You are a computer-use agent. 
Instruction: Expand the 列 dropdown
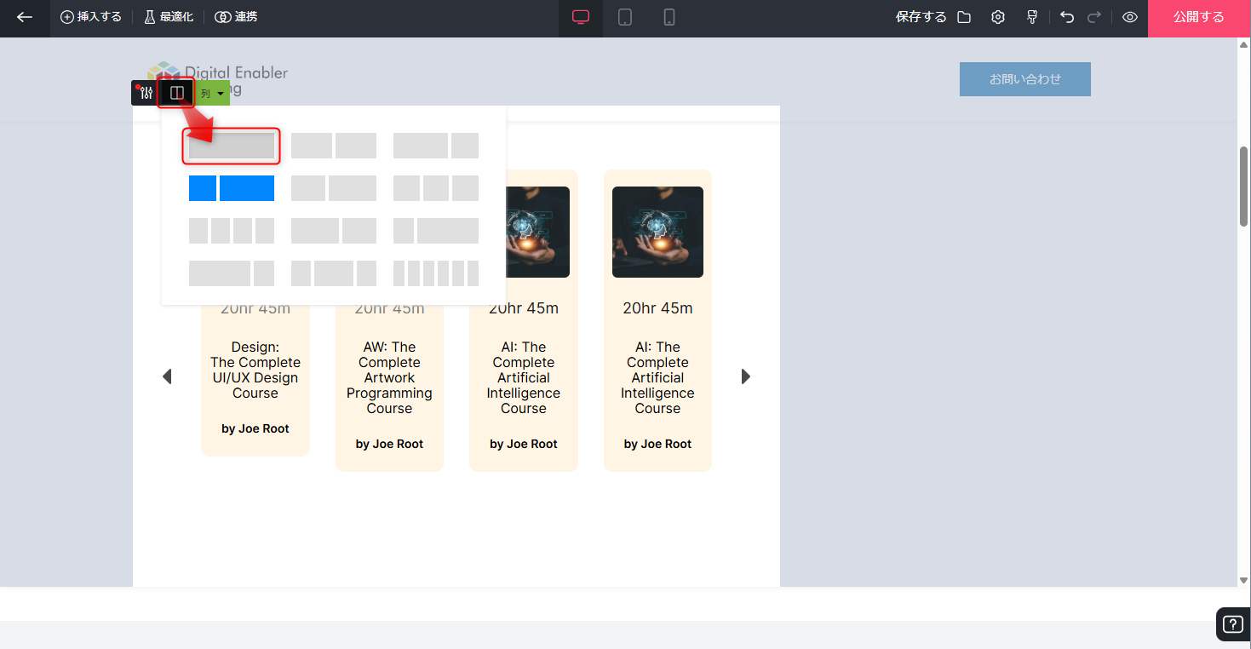coord(213,93)
